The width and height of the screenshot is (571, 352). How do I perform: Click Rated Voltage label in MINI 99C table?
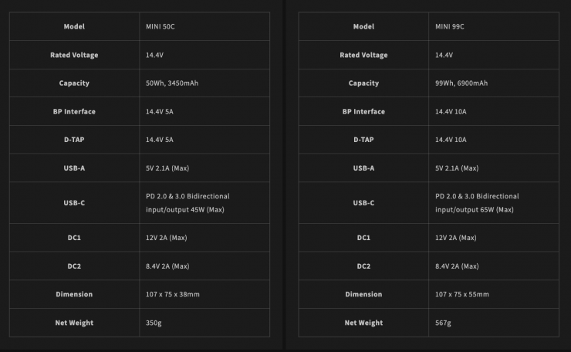click(363, 55)
